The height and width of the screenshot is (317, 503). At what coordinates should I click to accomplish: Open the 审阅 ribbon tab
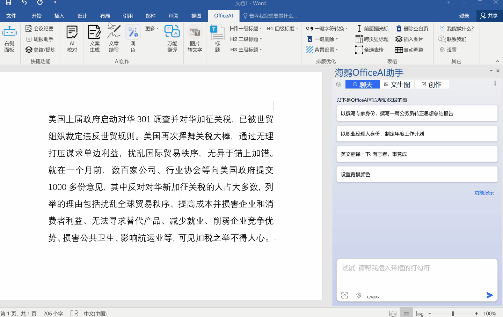[x=173, y=15]
